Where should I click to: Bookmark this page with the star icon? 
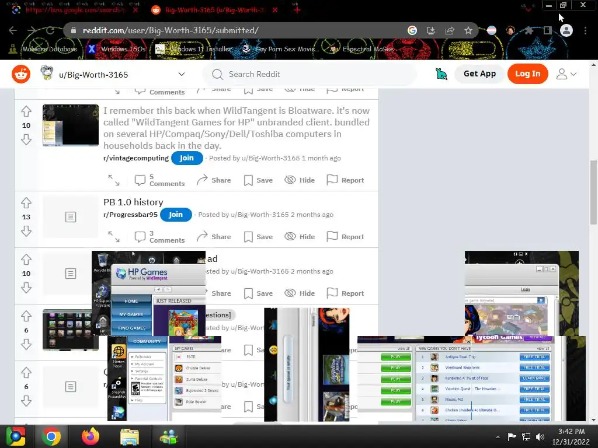point(468,30)
